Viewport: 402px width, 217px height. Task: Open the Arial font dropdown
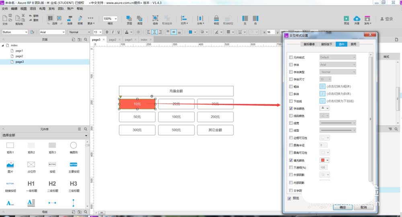pos(52,32)
